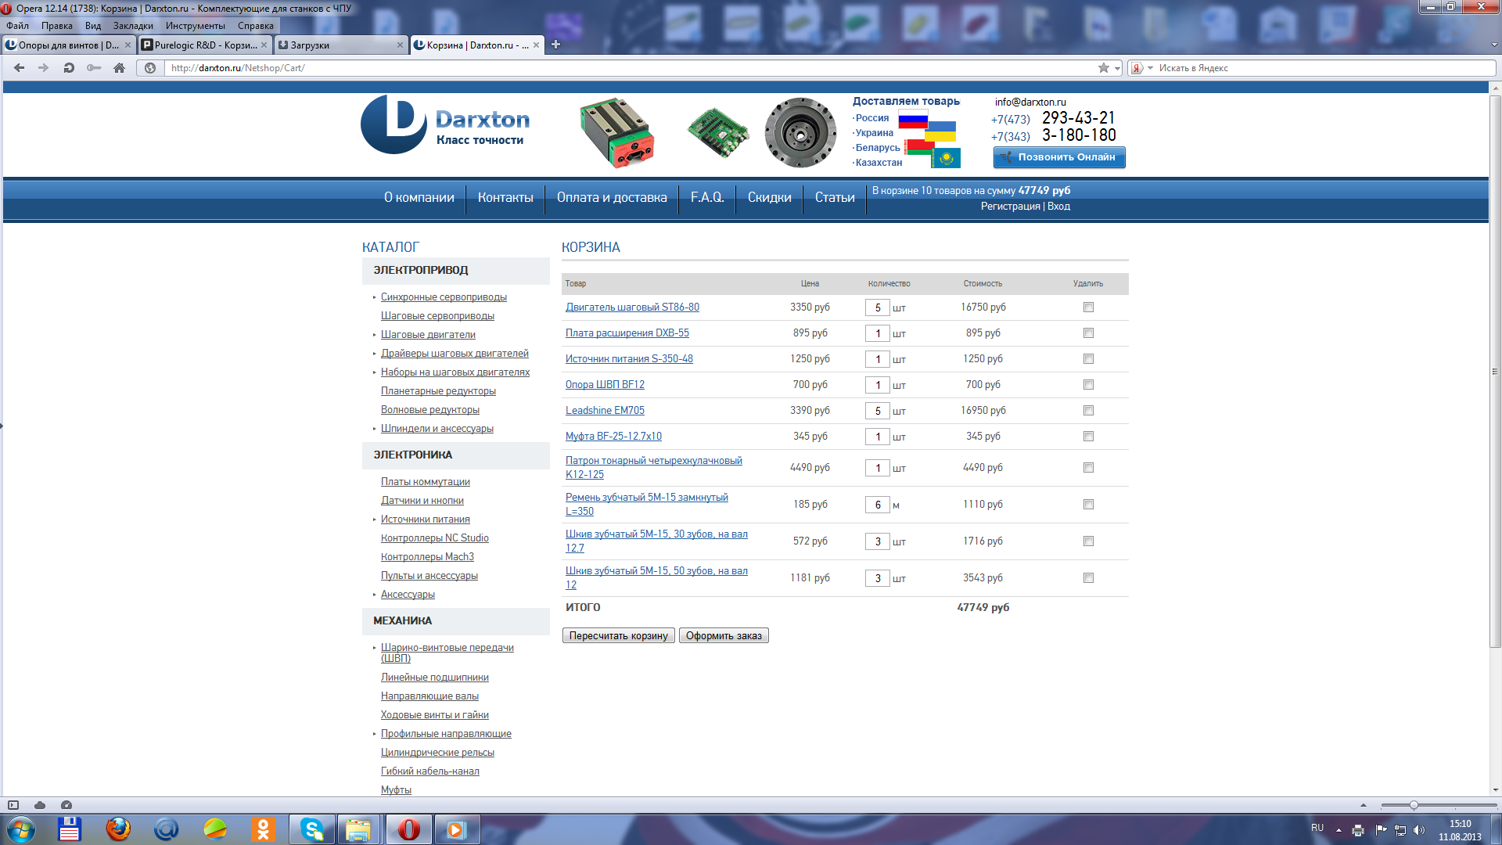Tick delete checkbox for Двигатель шаговый ST86-80
1502x845 pixels.
click(x=1088, y=307)
